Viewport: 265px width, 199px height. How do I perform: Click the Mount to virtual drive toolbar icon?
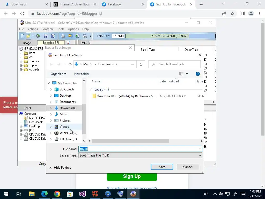coord(85,36)
